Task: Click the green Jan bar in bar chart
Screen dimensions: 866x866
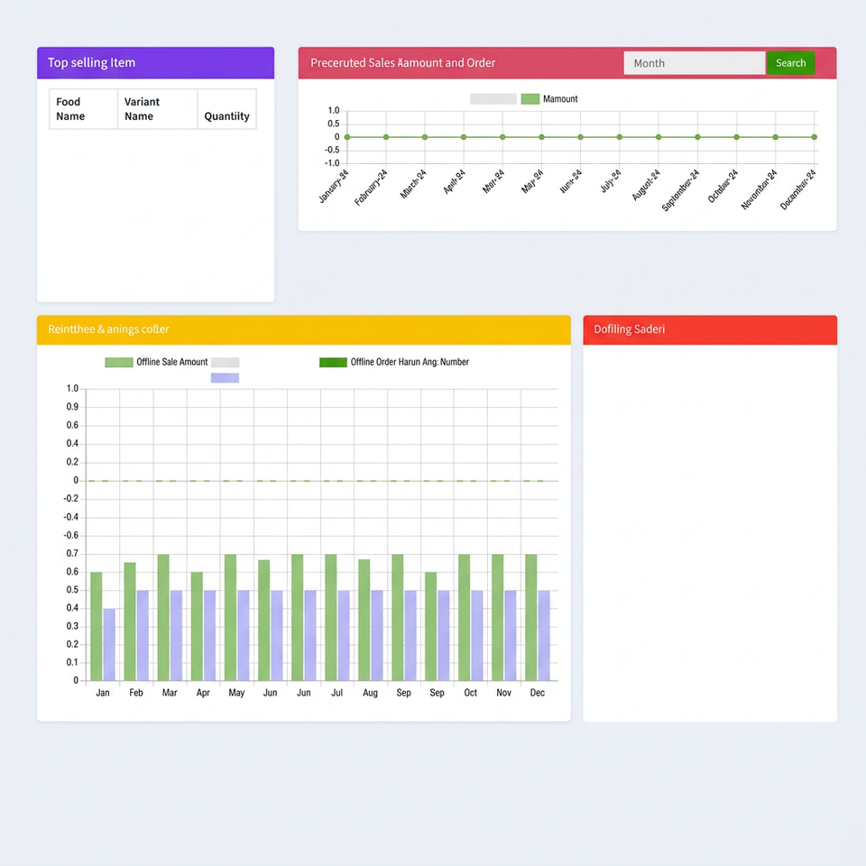Action: (97, 626)
